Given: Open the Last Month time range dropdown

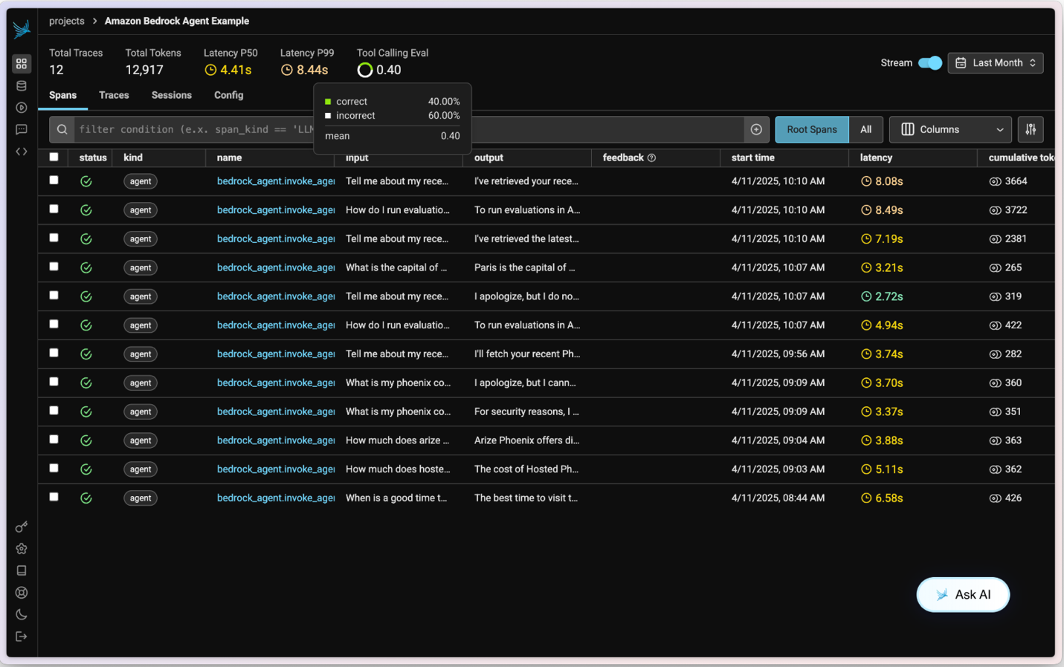Looking at the screenshot, I should pos(995,63).
